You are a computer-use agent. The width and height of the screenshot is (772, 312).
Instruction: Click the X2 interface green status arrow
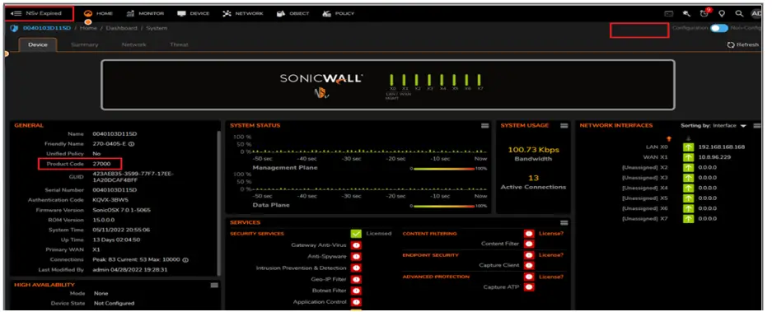pos(688,168)
